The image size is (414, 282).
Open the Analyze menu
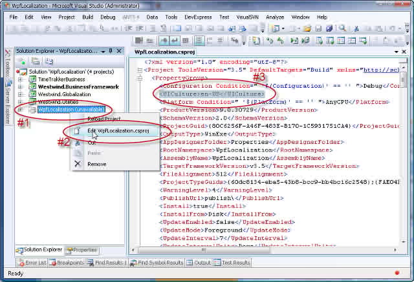(x=275, y=17)
